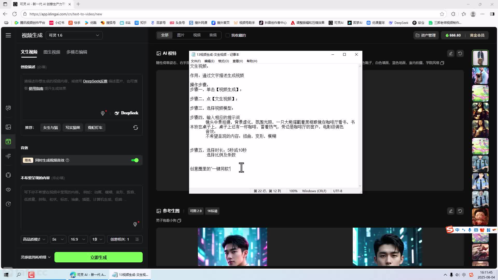Viewport: 498px width, 280px height.
Task: Refresh the recommended prompt suggestions
Action: [x=135, y=128]
